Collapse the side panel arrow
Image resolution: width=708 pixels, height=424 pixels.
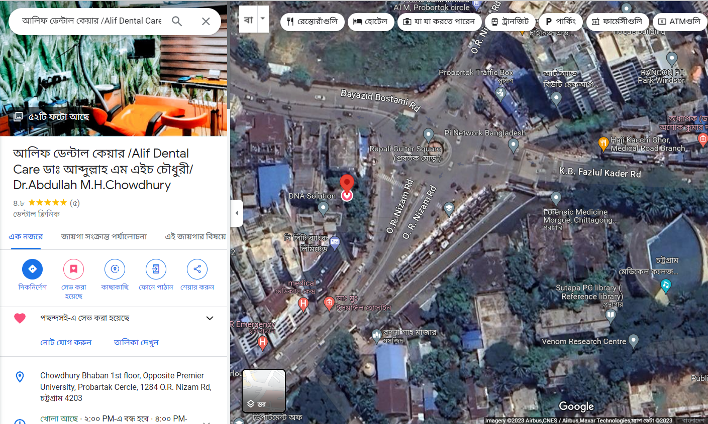[x=237, y=213]
